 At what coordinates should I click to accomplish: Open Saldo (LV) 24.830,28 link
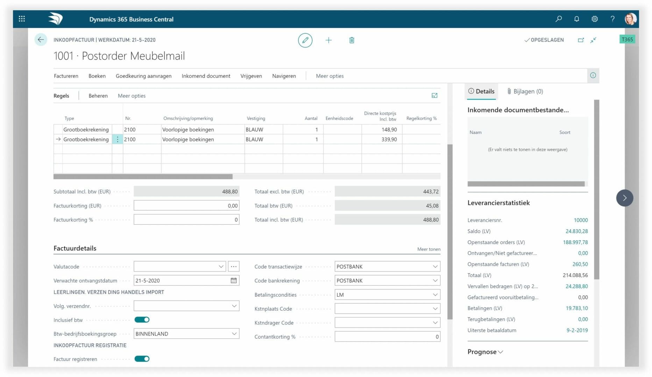pyautogui.click(x=576, y=231)
